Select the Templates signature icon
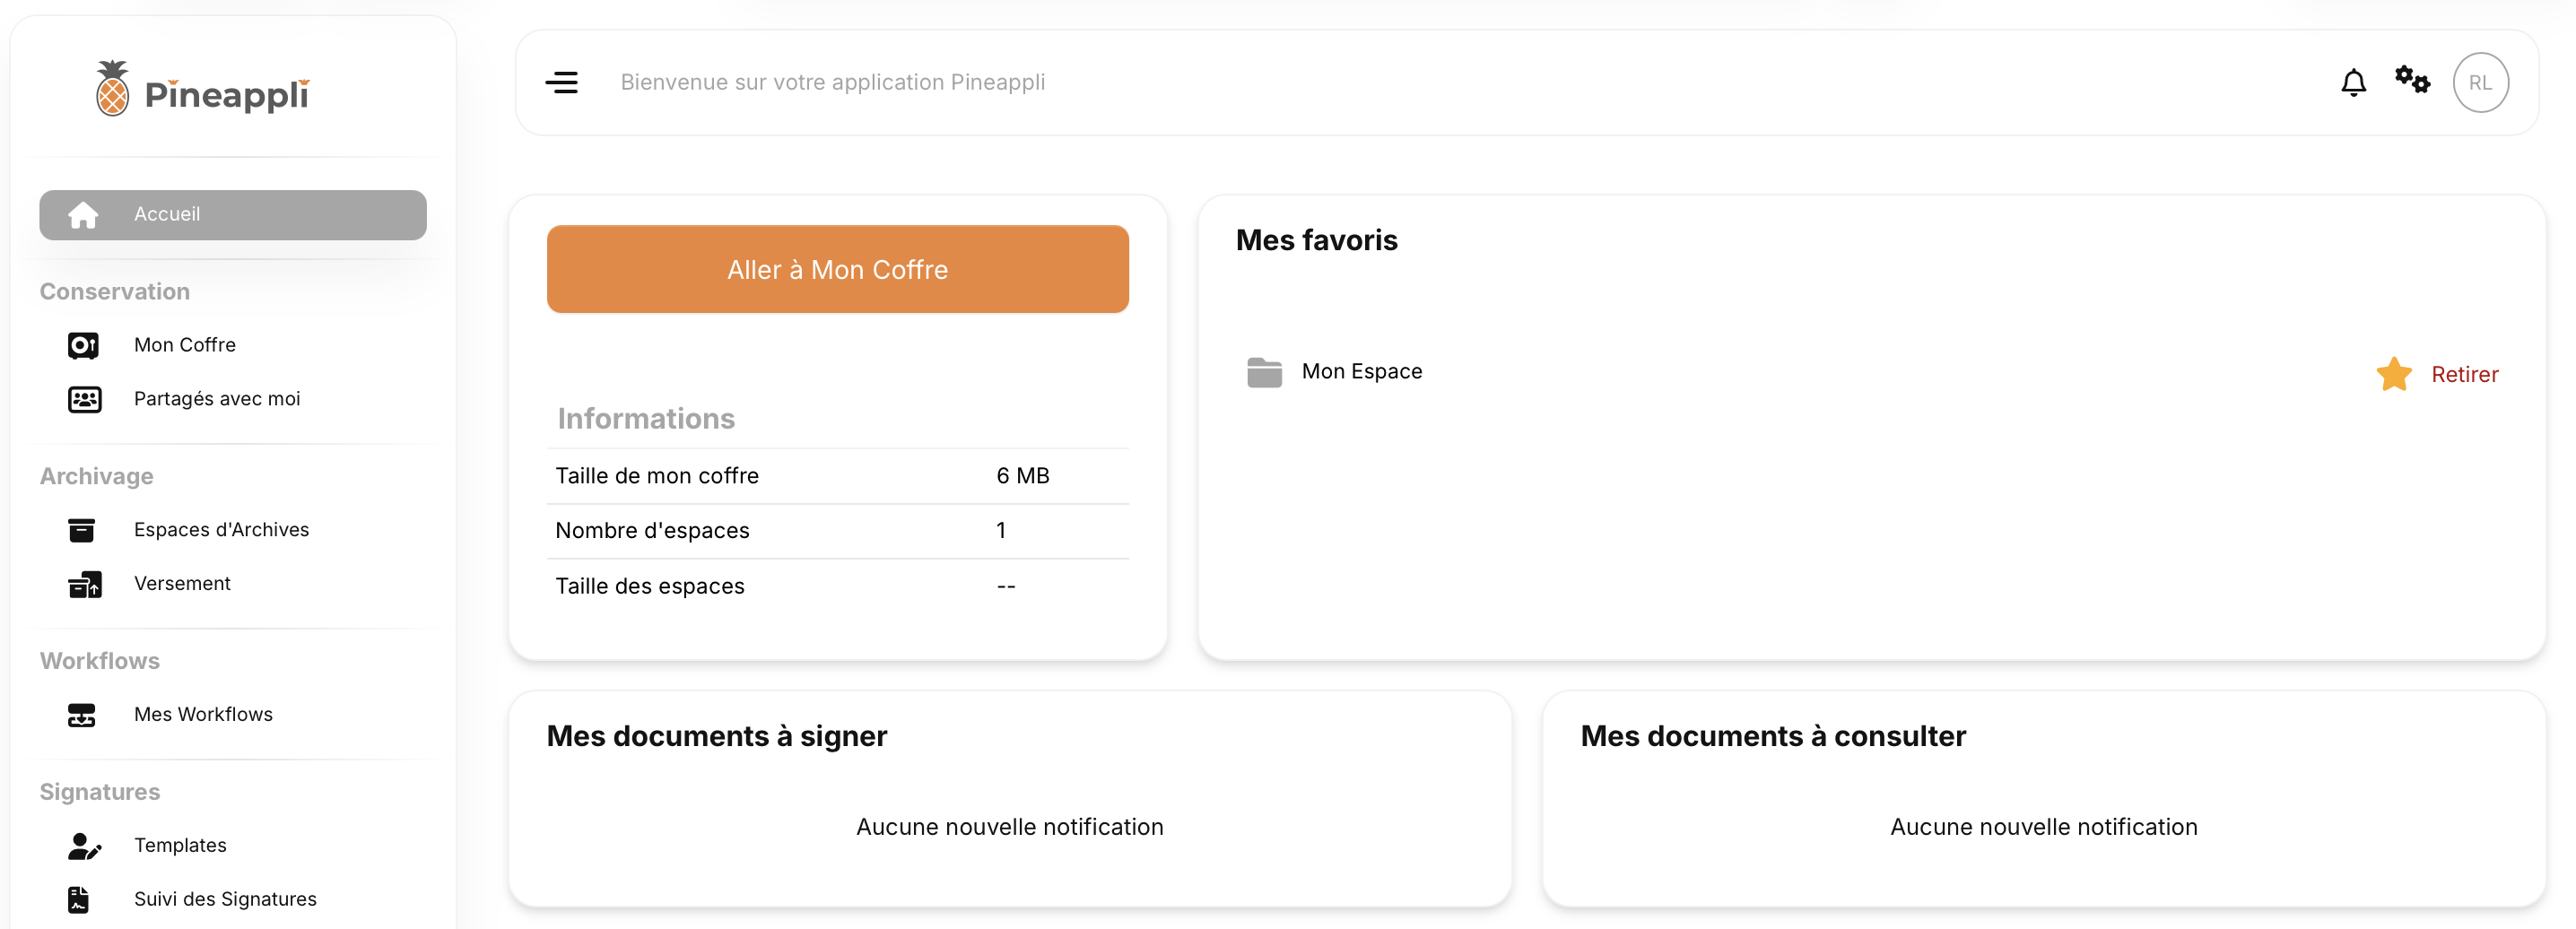Screen dimensions: 2576x929 pos(83,845)
